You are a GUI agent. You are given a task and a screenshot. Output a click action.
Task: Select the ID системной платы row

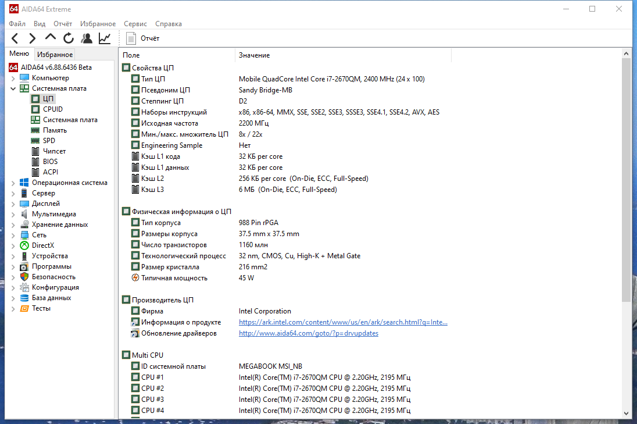tap(217, 366)
